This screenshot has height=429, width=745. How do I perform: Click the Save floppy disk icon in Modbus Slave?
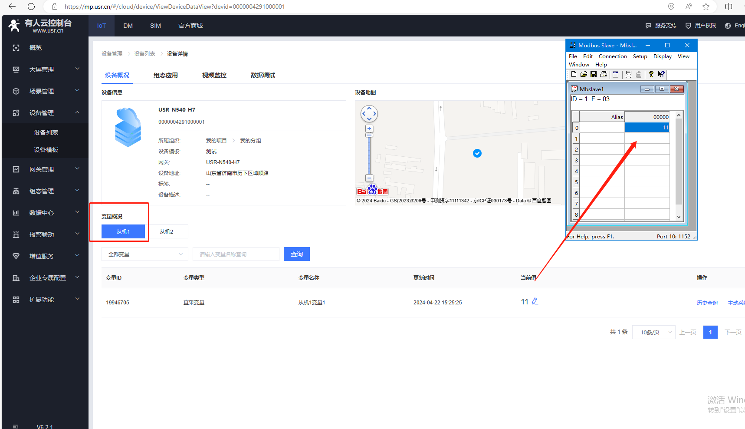click(x=593, y=75)
